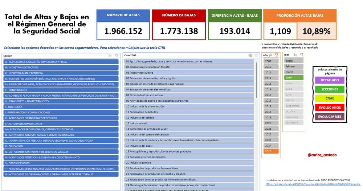Select section B.- Industrias extractivas
The width and height of the screenshot is (363, 191).
pyautogui.click(x=61, y=68)
